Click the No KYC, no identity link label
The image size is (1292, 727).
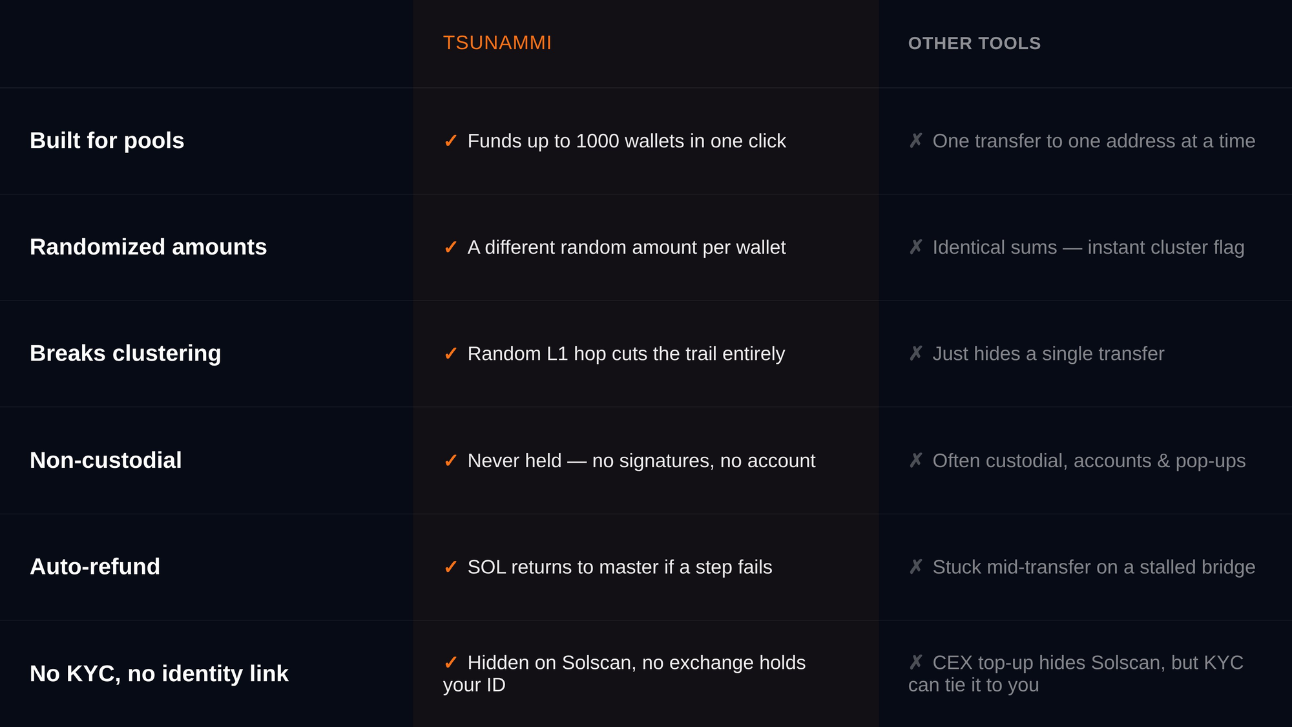point(159,674)
